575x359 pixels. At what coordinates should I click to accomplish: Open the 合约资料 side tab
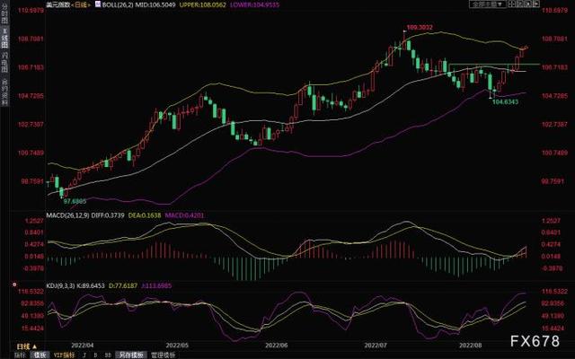click(x=4, y=92)
